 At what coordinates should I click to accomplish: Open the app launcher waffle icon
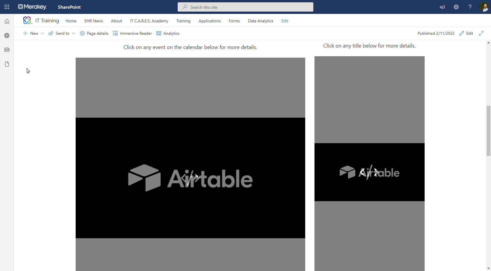point(7,7)
